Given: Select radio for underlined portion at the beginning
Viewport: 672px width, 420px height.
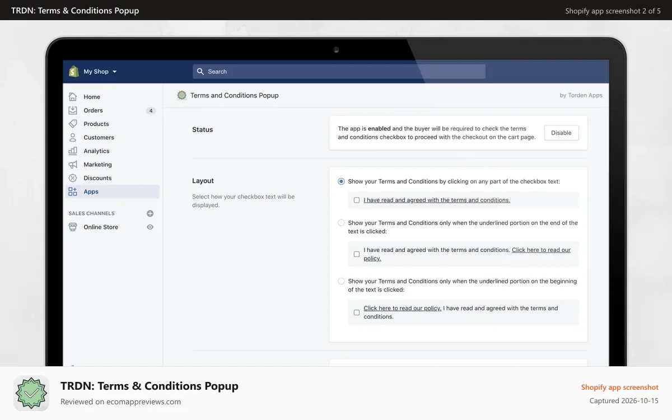Looking at the screenshot, I should [342, 281].
